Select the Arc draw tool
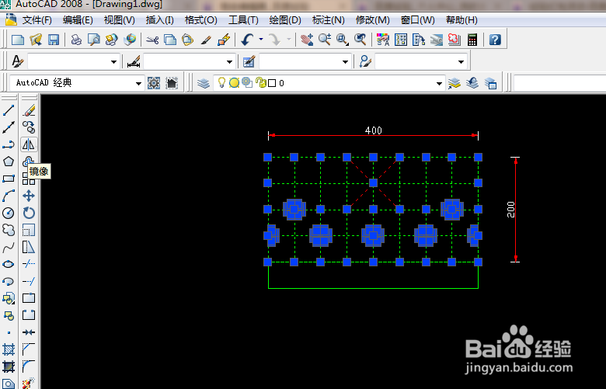Image resolution: width=606 pixels, height=389 pixels. tap(9, 196)
